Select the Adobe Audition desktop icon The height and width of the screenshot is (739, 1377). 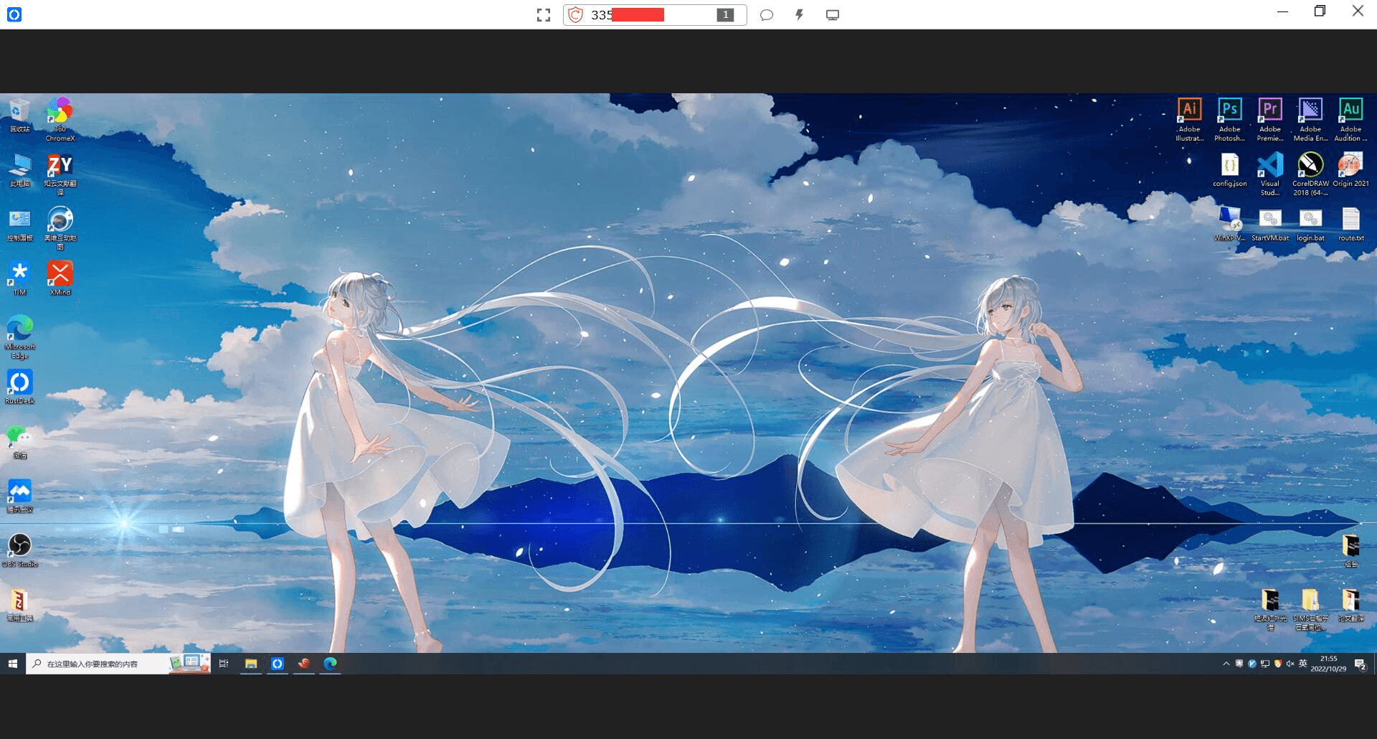[x=1350, y=119]
